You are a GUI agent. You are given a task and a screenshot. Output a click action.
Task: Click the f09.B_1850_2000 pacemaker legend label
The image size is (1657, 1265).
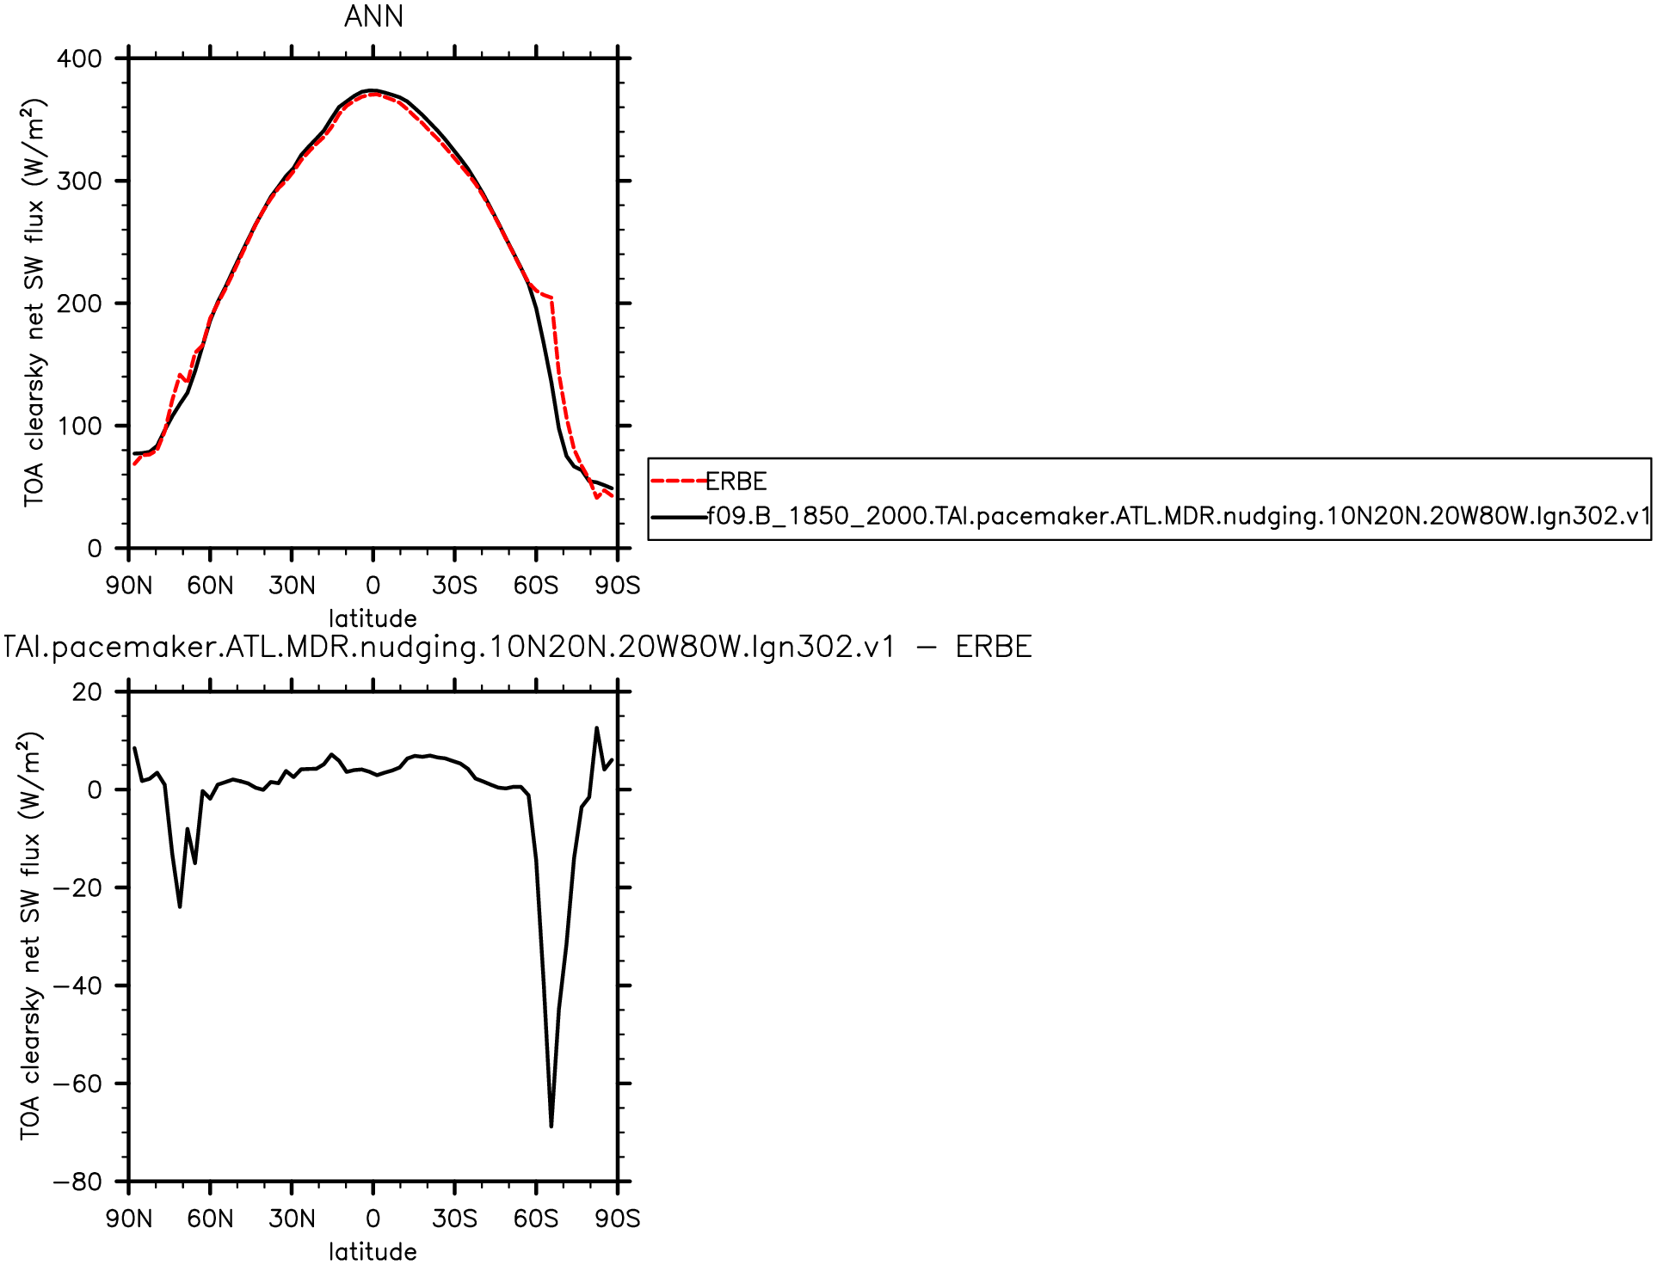(x=1177, y=516)
